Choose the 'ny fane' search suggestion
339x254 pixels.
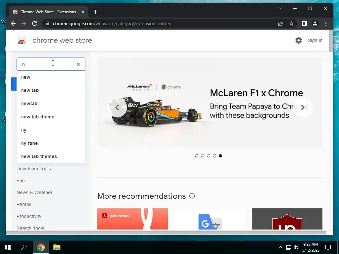click(51, 144)
